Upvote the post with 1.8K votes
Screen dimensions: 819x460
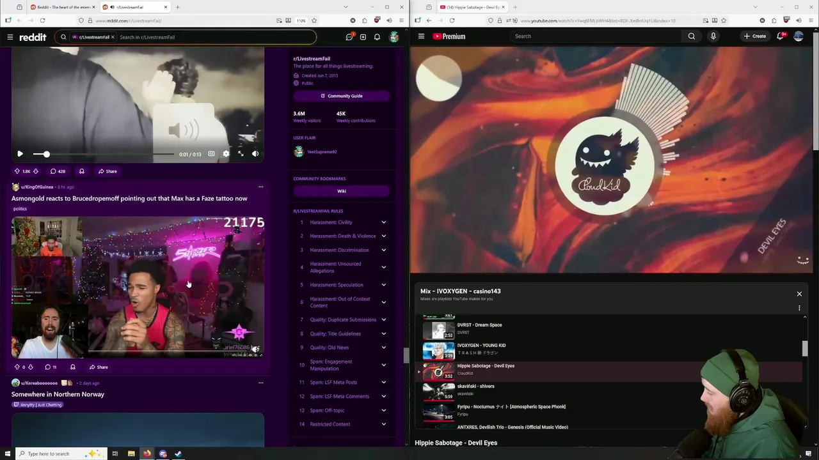17,171
